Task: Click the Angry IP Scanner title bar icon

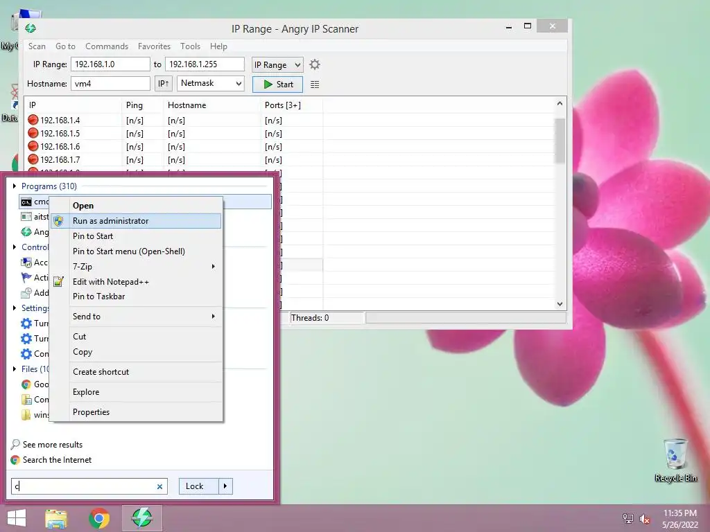Action: [31, 28]
